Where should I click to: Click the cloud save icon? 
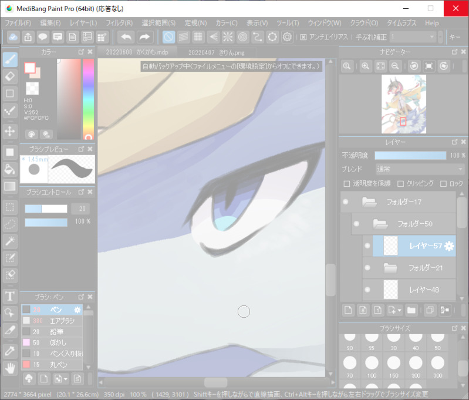(13, 37)
